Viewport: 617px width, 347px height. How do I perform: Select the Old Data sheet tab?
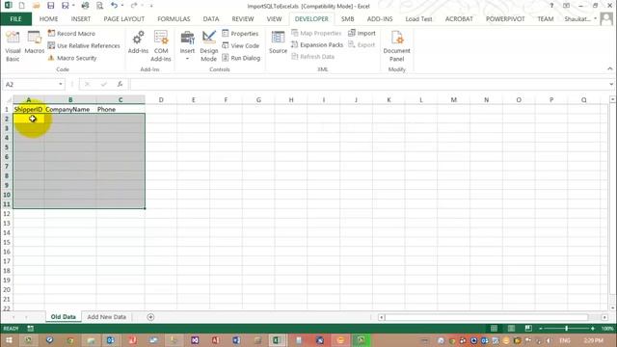(63, 317)
